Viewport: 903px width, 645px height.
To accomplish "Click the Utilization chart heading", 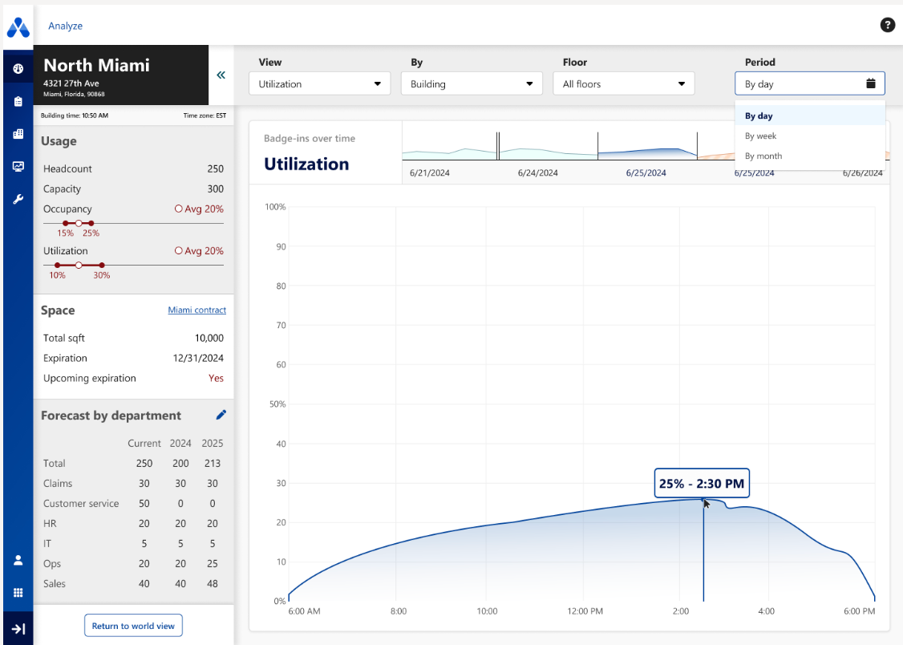I will (x=306, y=164).
